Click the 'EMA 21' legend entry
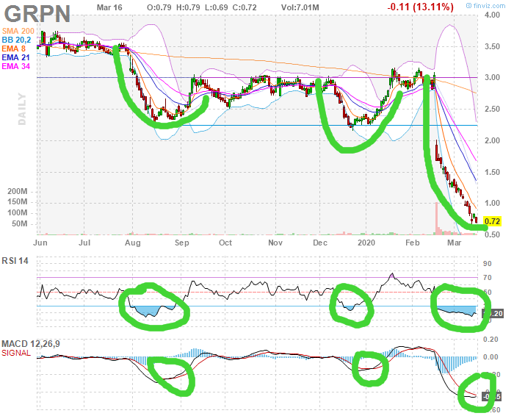Screen dimensions: 514x416 click(x=15, y=58)
